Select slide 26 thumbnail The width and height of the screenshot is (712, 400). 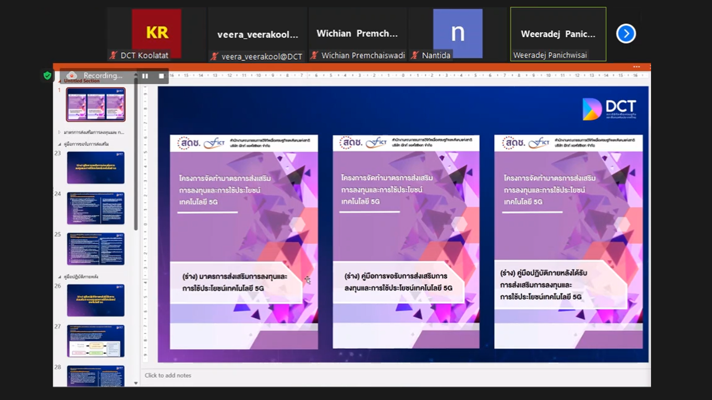pyautogui.click(x=95, y=301)
